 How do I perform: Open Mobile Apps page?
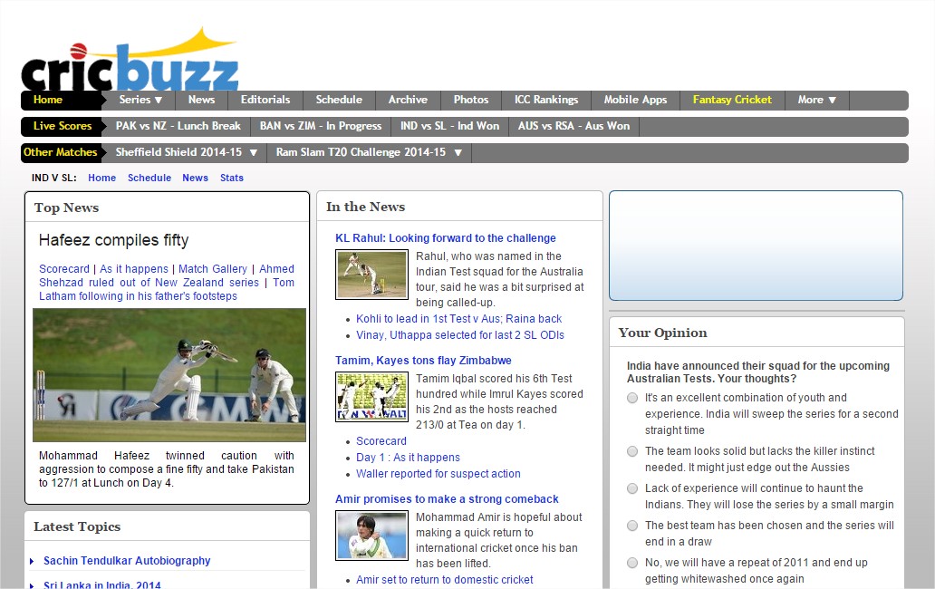point(635,101)
